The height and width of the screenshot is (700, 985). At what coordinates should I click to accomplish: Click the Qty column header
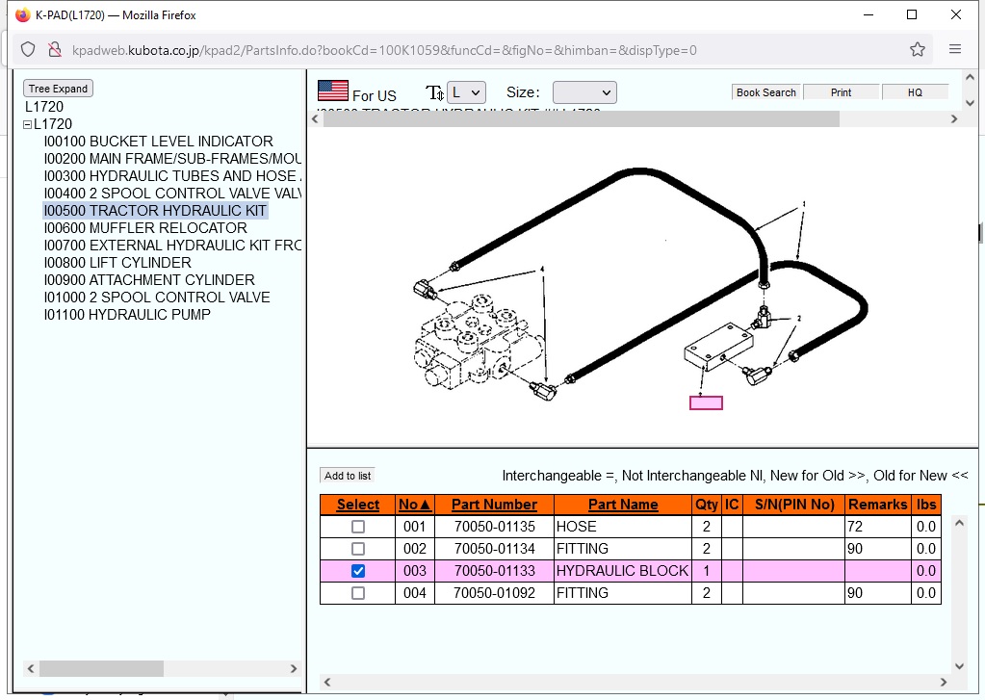[x=707, y=505]
